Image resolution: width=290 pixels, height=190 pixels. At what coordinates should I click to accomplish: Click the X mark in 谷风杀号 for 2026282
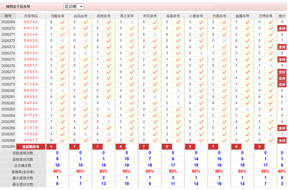[x=86, y=103]
